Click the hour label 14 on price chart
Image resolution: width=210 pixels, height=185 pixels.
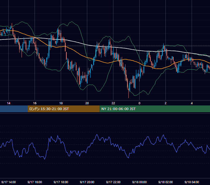click(x=9, y=103)
